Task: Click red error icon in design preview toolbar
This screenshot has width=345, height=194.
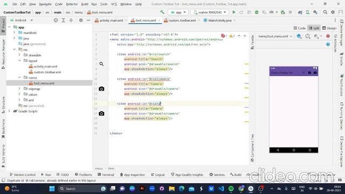Action: click(328, 36)
